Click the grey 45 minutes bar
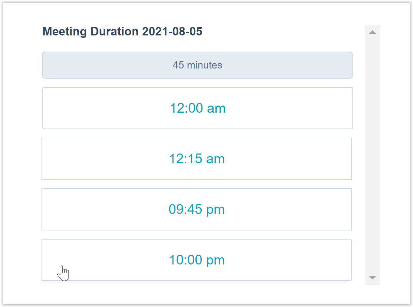The width and height of the screenshot is (413, 307). (197, 65)
